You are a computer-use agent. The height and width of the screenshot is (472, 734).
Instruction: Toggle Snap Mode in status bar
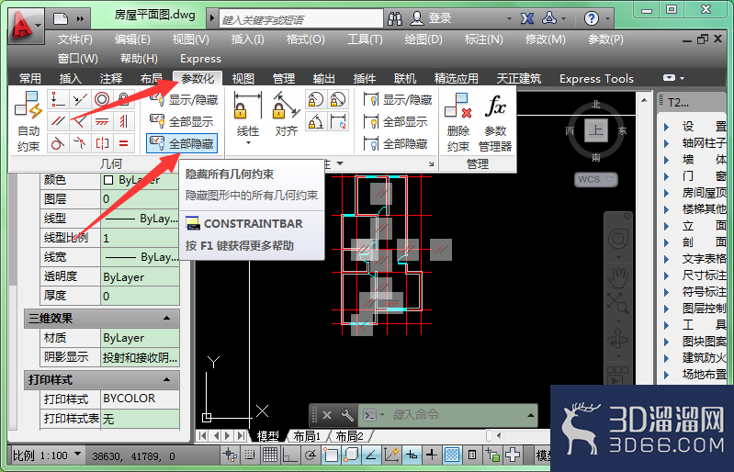point(250,455)
